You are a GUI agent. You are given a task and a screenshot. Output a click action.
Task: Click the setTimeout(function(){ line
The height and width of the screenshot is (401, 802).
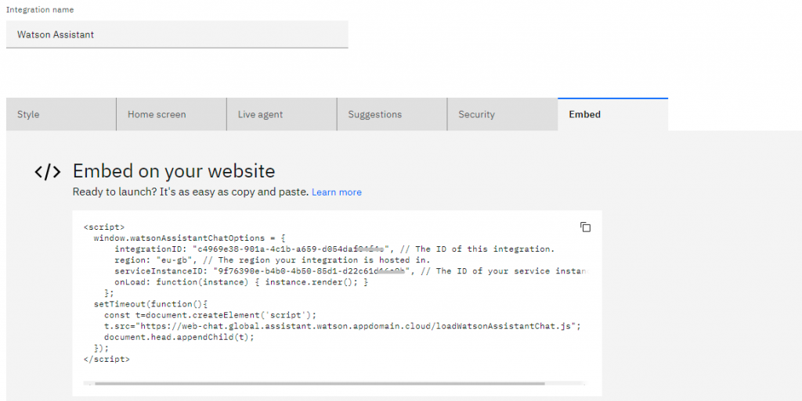pyautogui.click(x=150, y=304)
